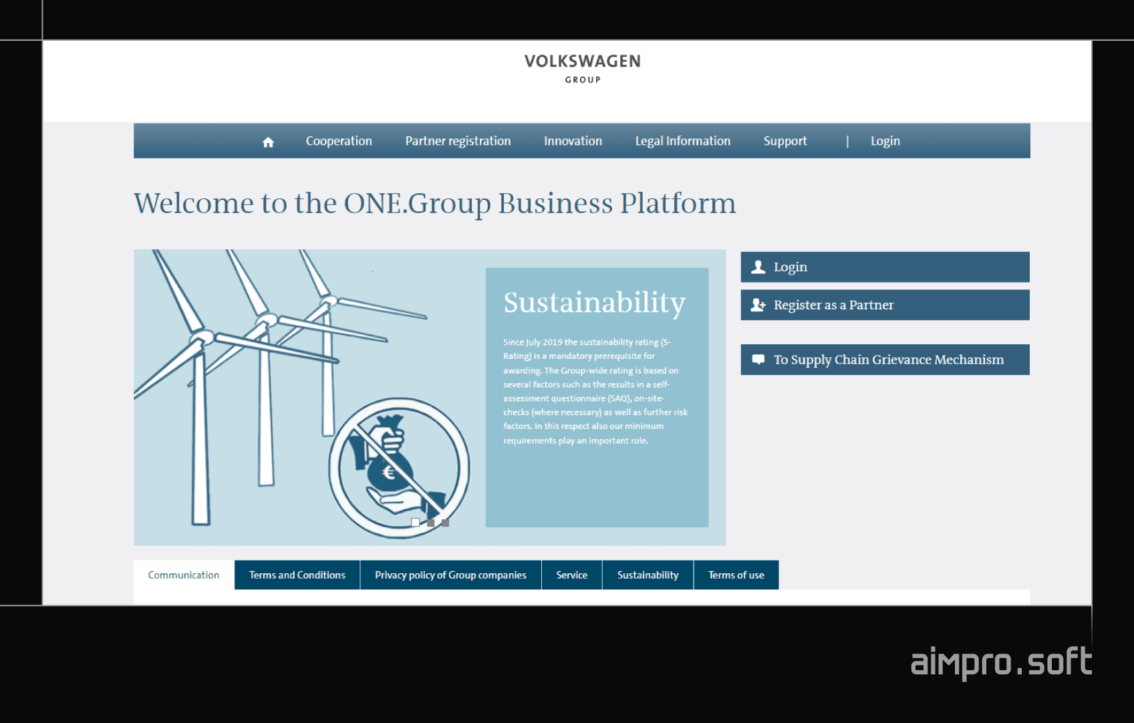Click the crossed-out money bag illustration
This screenshot has height=723, width=1134.
[x=398, y=468]
